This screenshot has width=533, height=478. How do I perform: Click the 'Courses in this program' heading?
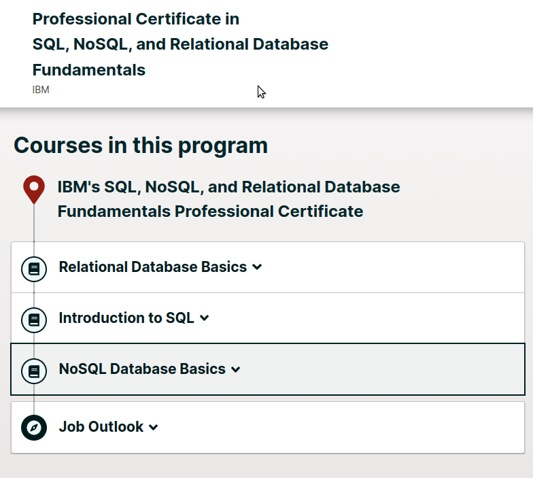141,146
